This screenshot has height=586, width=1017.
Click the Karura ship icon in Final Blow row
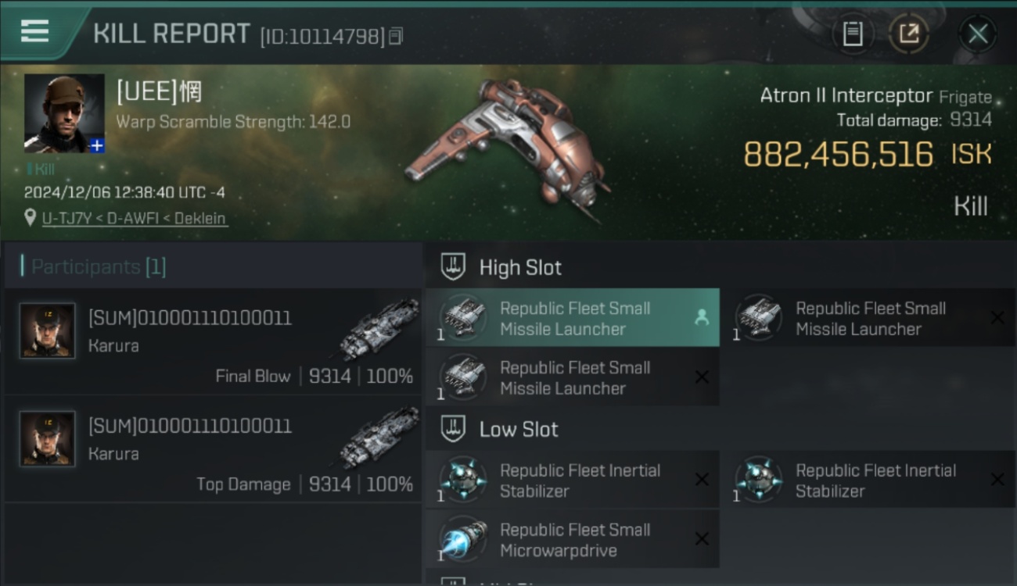click(x=380, y=329)
